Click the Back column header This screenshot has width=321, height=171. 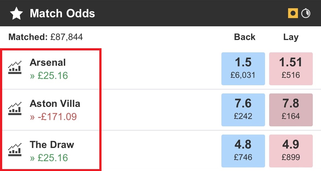(x=244, y=37)
